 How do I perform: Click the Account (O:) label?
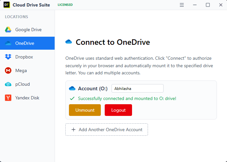point(93,88)
